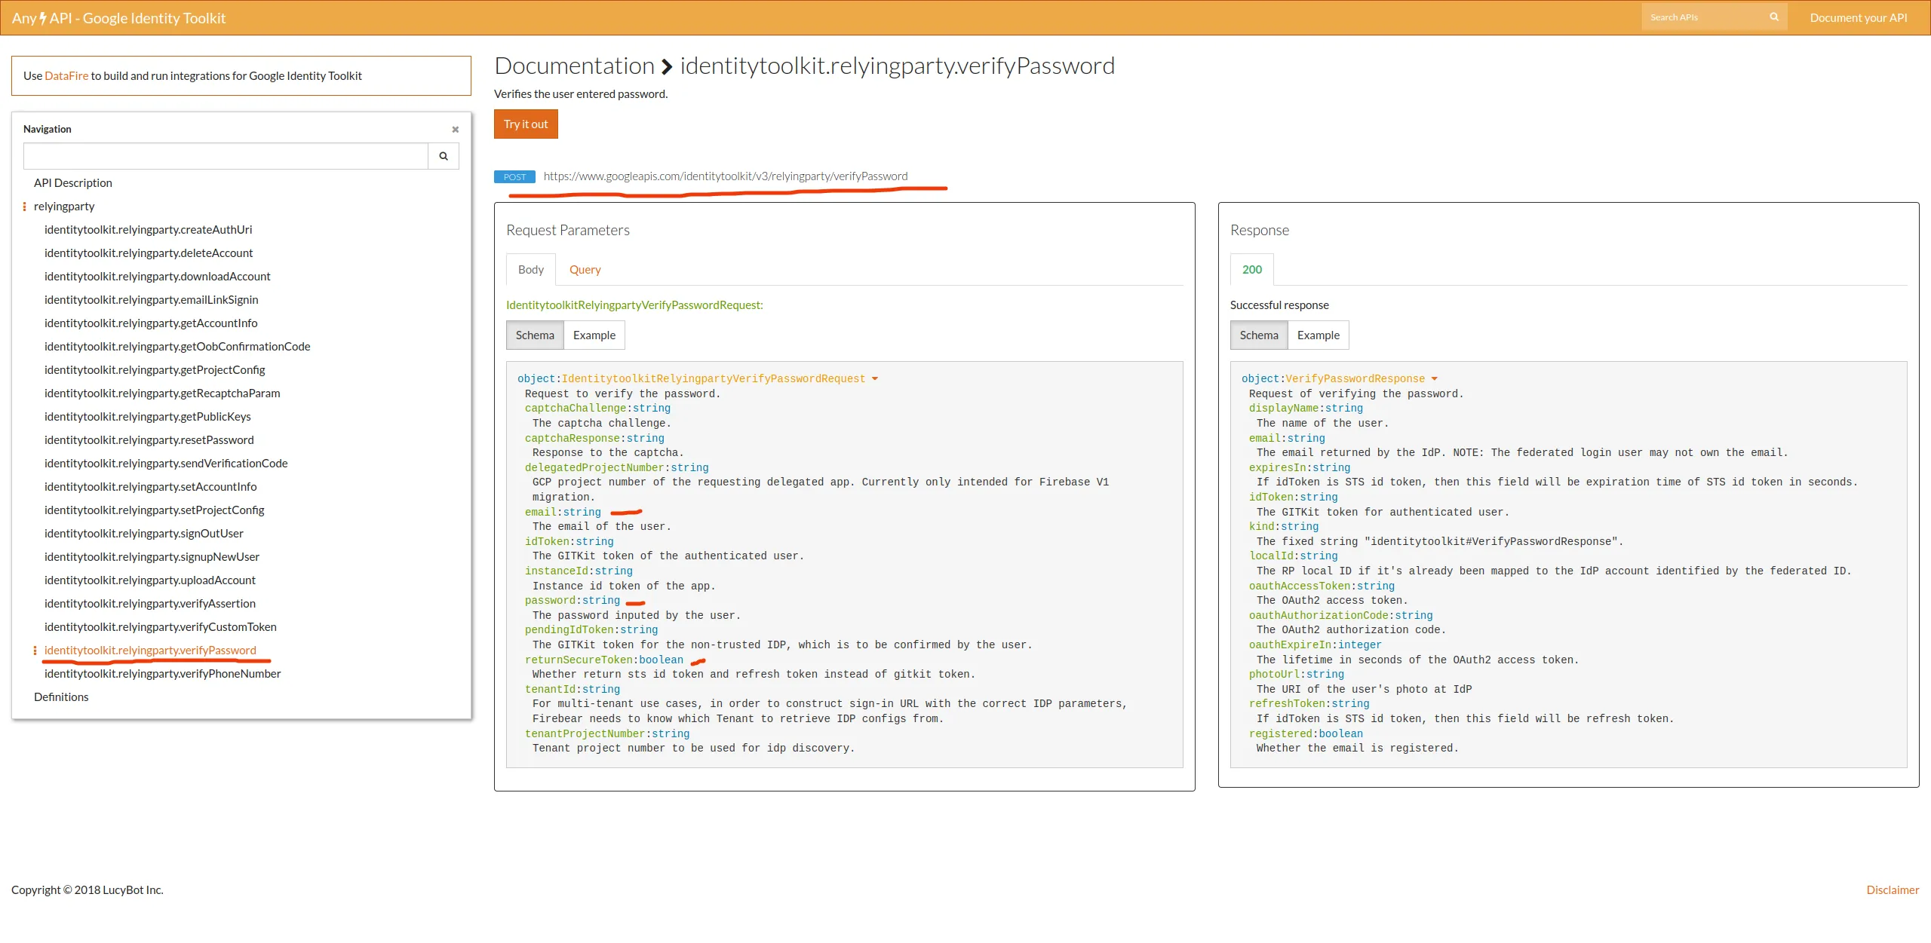Click the navigation search input field
1931x943 pixels.
coord(226,156)
